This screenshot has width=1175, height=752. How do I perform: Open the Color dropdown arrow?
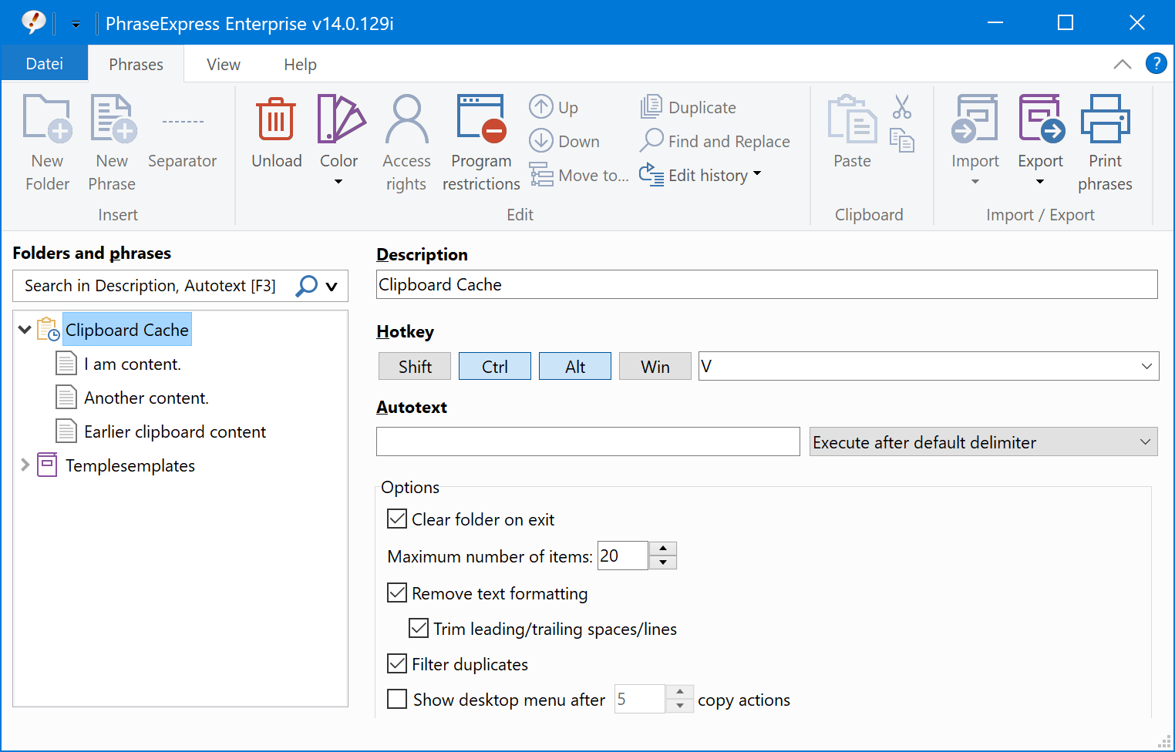tap(338, 182)
